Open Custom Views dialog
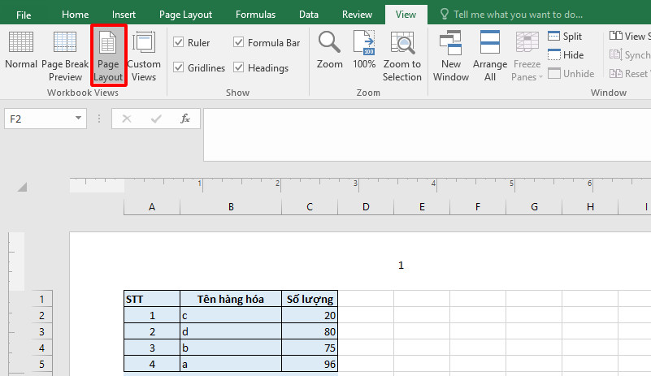 (x=144, y=57)
